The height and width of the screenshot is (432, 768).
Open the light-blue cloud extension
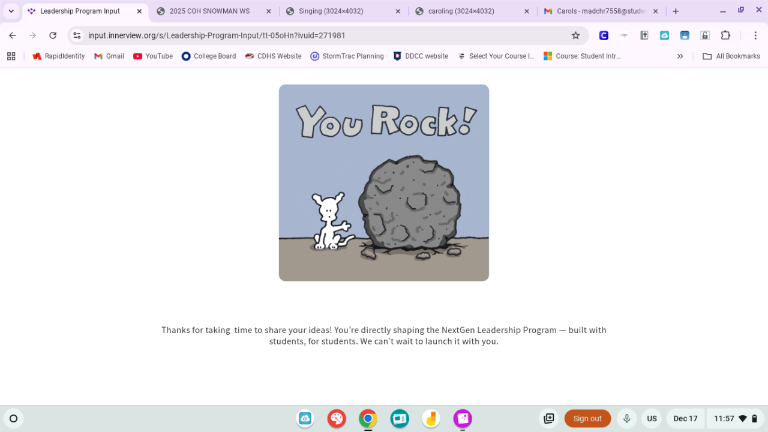pyautogui.click(x=664, y=35)
